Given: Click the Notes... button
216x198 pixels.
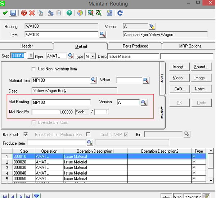Looking at the screenshot, I should (x=201, y=89).
